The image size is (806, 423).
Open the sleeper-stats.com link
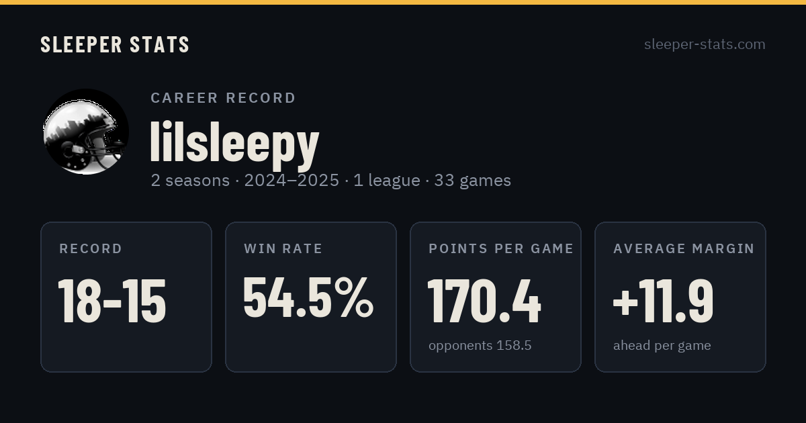click(705, 44)
